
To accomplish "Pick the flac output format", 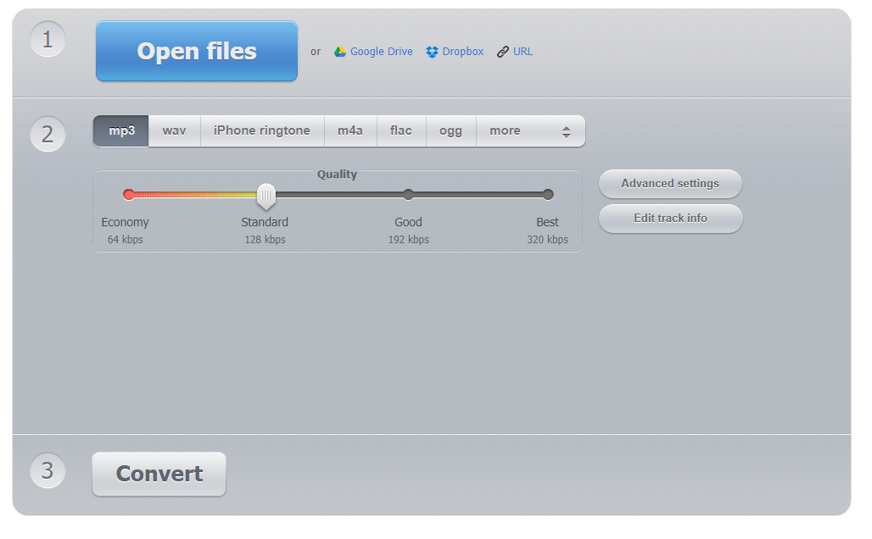I will [x=401, y=131].
